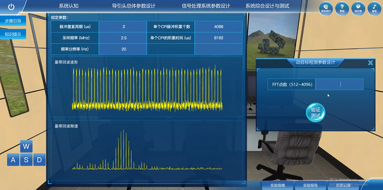Switch to the 系统认知 tab
Screen dimensions: 383x190
[69, 6]
